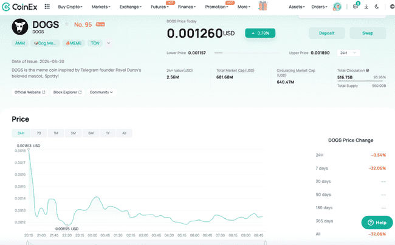This screenshot has height=245, width=395.
Task: Open the Help chat button
Action: [x=377, y=223]
